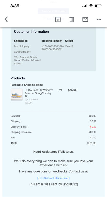
Task: Tap the 8:35 clock in status bar
Action: [x=15, y=6]
